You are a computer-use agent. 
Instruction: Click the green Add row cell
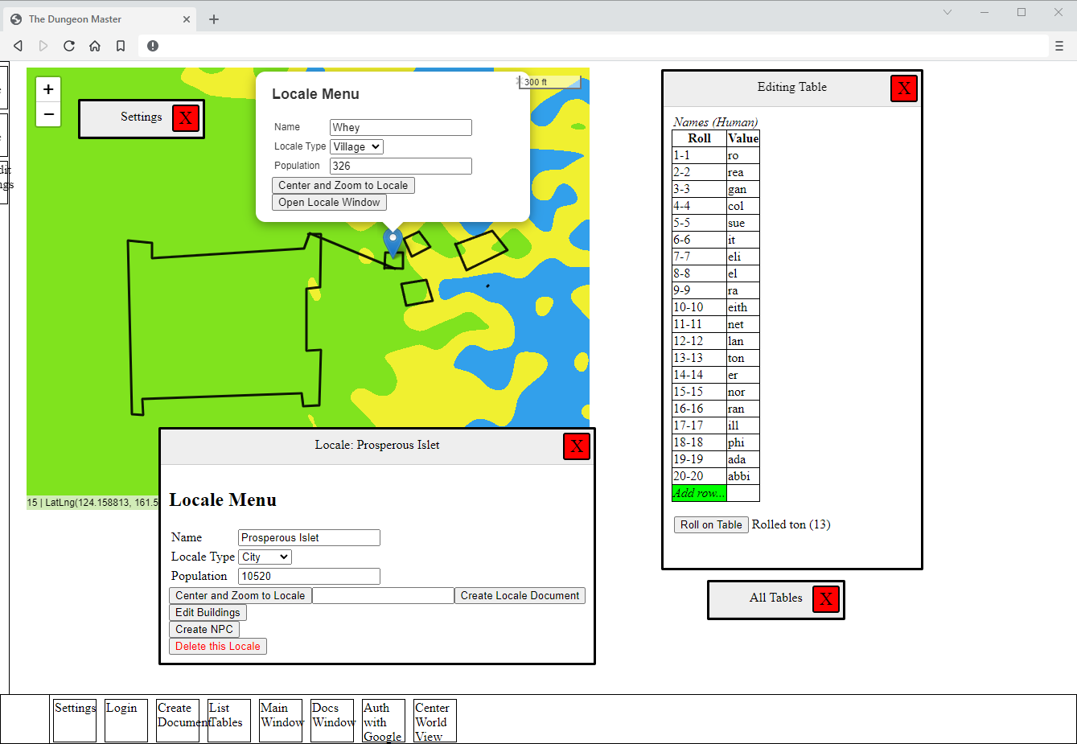pos(699,493)
